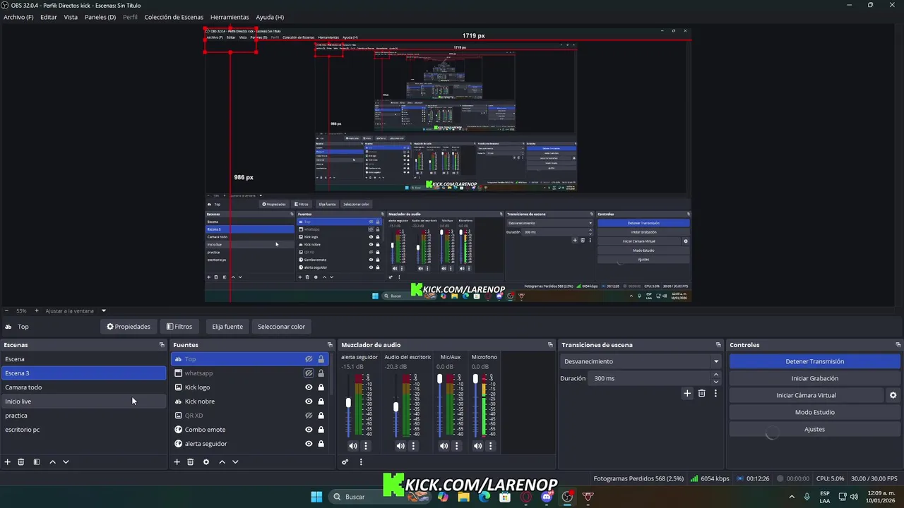
Task: Hide the Combo emote source
Action: click(309, 430)
